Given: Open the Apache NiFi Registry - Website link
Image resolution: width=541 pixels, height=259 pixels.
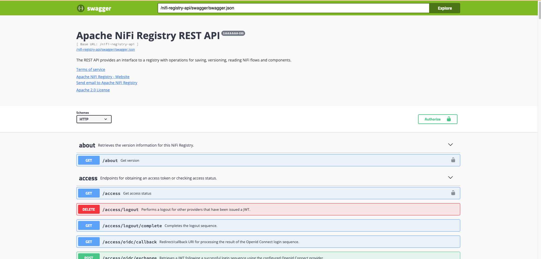Looking at the screenshot, I should [x=103, y=77].
